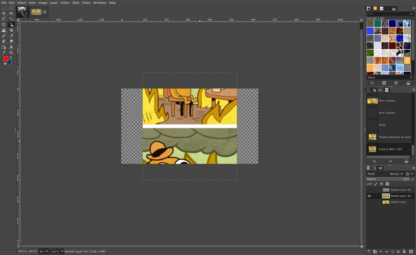Select the 'Paste' history entry
The height and width of the screenshot is (255, 416).
click(x=389, y=125)
